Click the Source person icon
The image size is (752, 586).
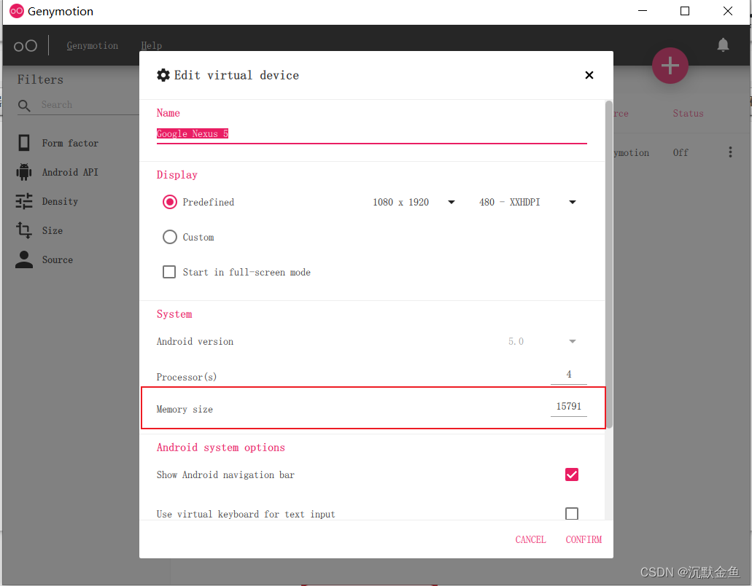pyautogui.click(x=24, y=259)
